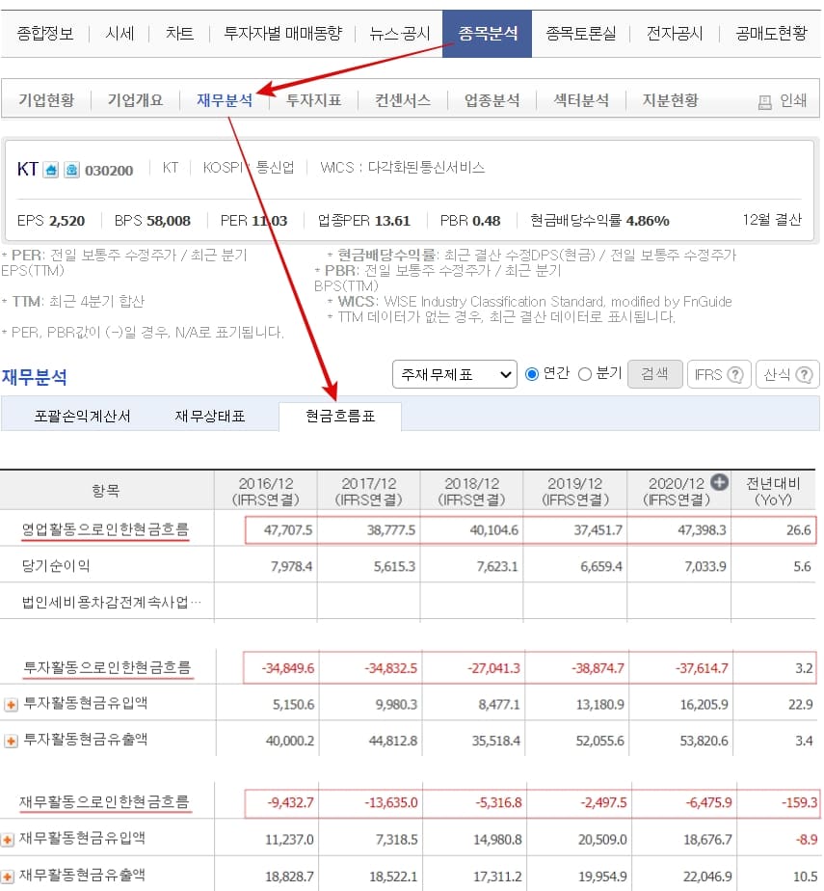Screen dimensions: 824x891
Task: Open the 공매도현황 tab
Action: pyautogui.click(x=771, y=34)
